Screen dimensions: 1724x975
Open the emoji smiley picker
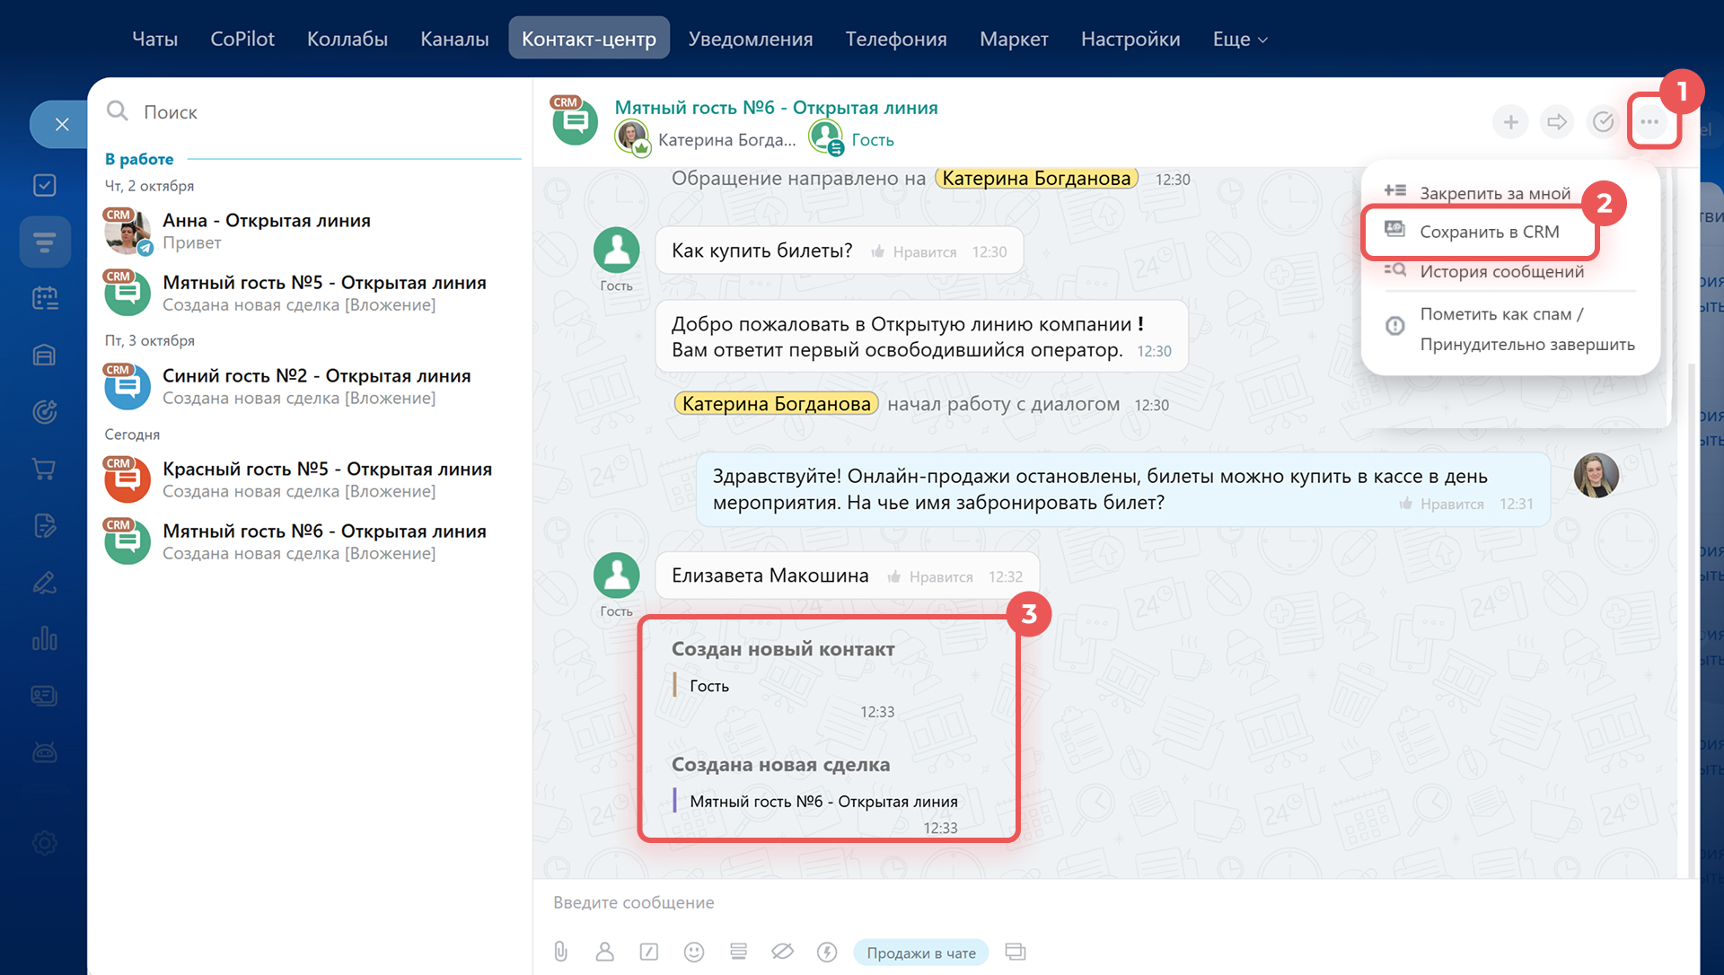(x=693, y=952)
